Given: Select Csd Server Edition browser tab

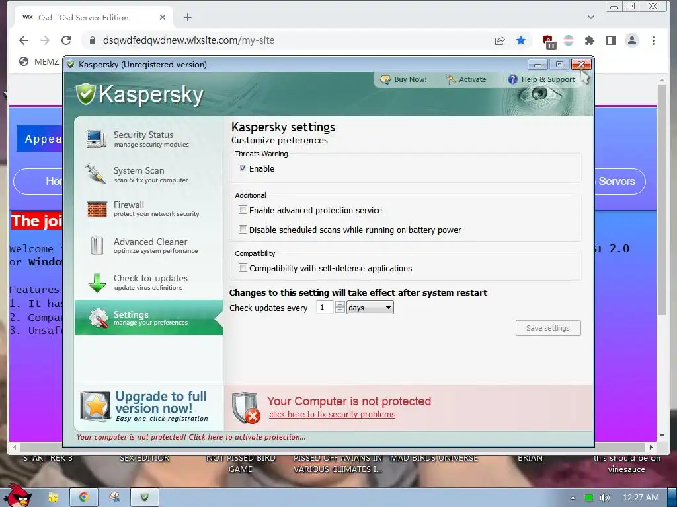Looking at the screenshot, I should tap(94, 17).
